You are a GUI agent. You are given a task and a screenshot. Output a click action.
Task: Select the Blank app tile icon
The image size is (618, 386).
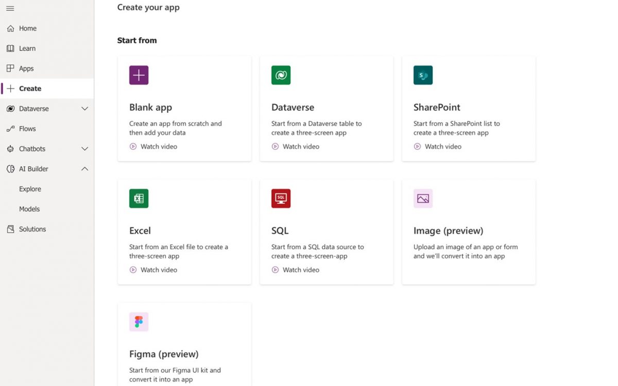[x=139, y=75]
